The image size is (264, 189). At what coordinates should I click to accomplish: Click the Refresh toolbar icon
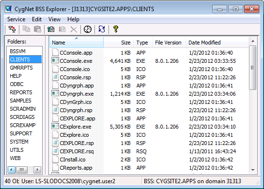[102, 29]
